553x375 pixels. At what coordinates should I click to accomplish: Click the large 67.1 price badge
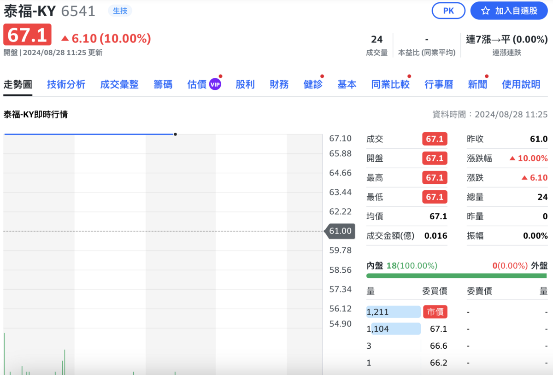(27, 35)
